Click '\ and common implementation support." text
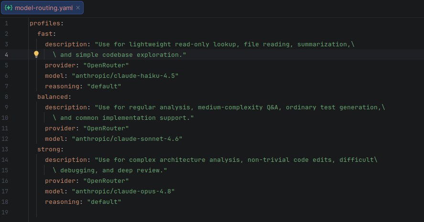 [x=123, y=118]
